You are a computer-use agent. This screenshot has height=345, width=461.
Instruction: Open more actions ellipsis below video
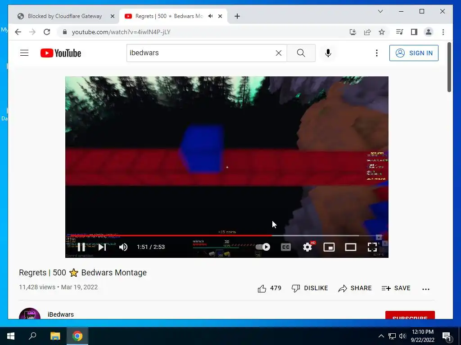click(x=426, y=289)
